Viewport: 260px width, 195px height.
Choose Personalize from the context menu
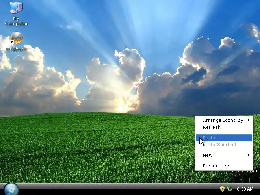pyautogui.click(x=224, y=166)
